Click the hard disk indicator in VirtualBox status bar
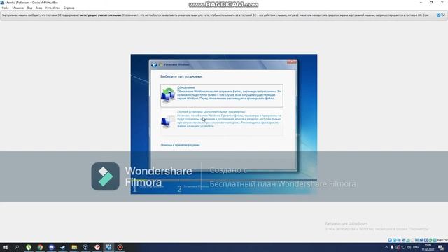Image resolution: width=448 pixels, height=252 pixels. (390, 240)
